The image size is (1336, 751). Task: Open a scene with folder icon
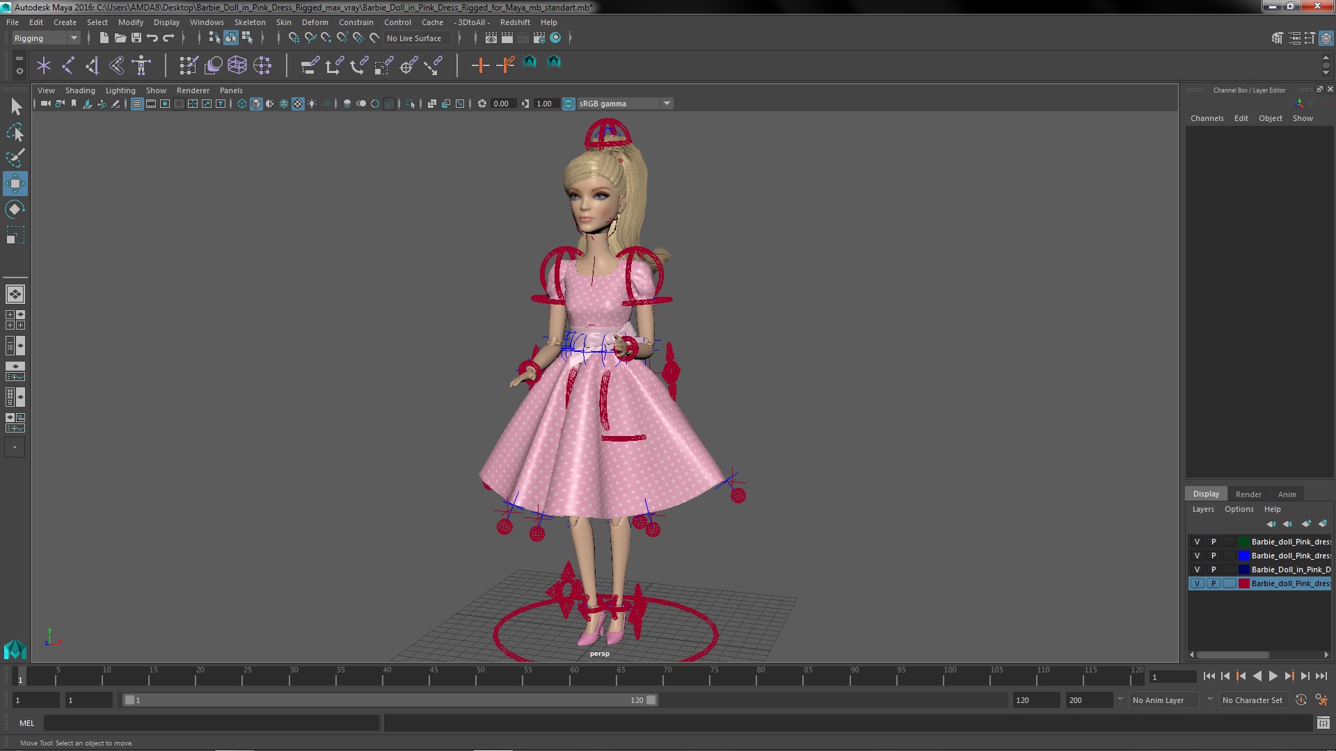pos(120,38)
